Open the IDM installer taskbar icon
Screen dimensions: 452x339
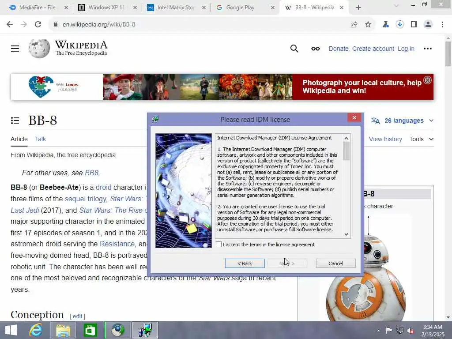145,330
